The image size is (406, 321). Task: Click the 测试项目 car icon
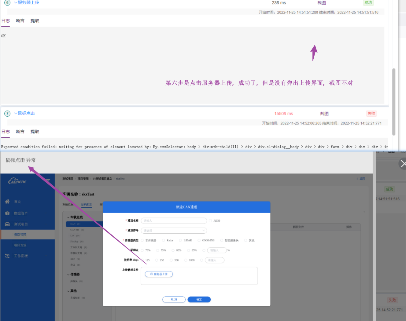(7, 224)
